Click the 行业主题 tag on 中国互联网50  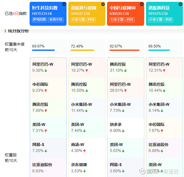117,20
